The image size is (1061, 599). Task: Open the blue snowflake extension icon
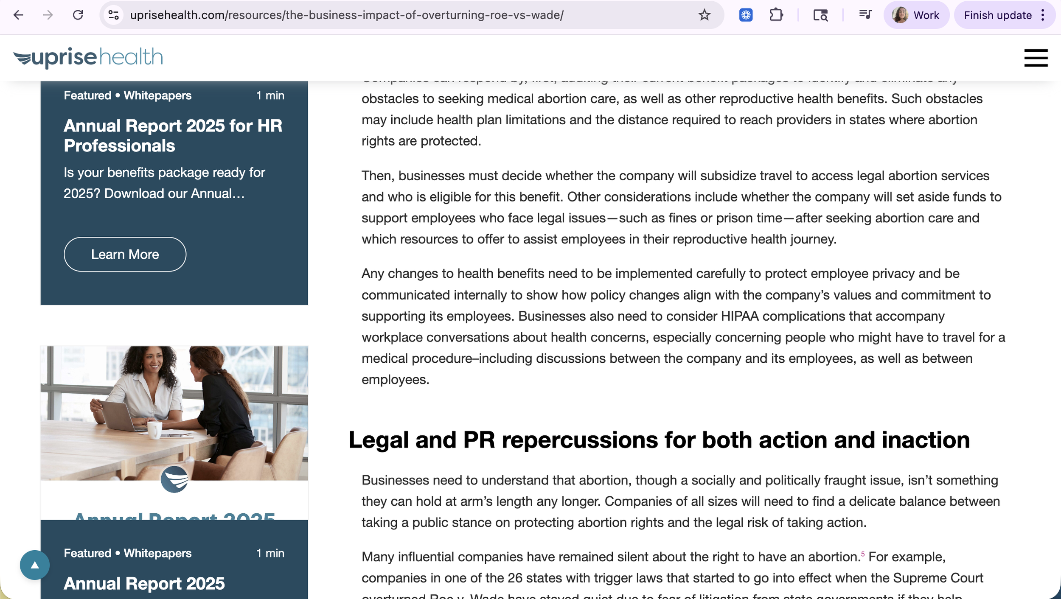(x=746, y=15)
